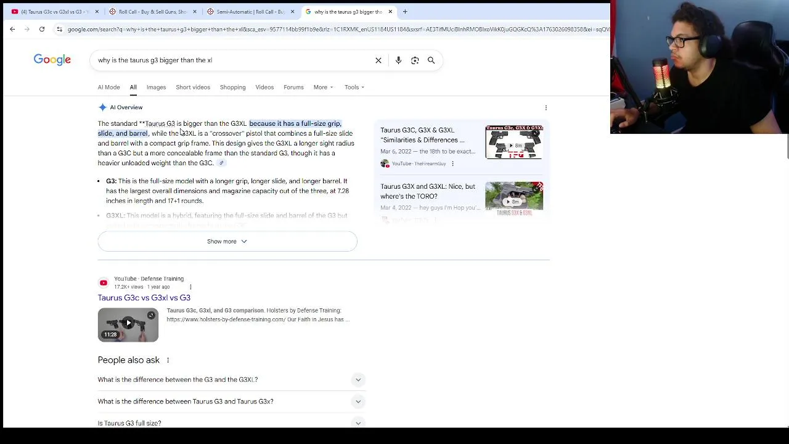This screenshot has width=789, height=444.
Task: Click the AI Overview sparkle icon
Action: 102,107
